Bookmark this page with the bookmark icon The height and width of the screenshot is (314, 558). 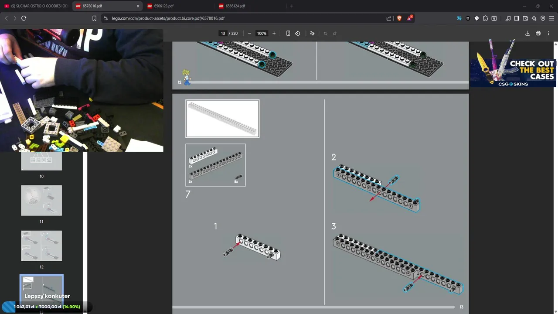point(94,18)
